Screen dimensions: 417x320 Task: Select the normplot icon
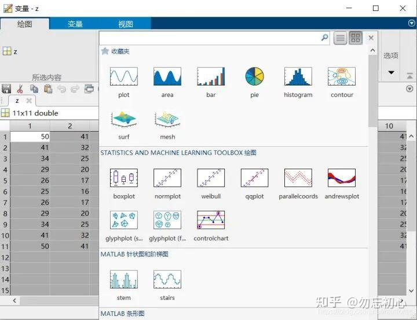167,178
